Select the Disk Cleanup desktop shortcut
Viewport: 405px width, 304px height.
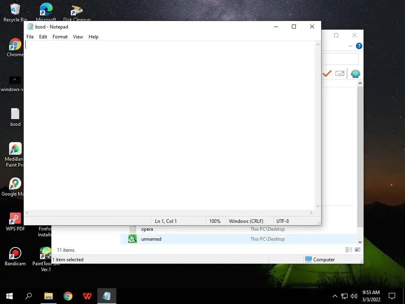(77, 12)
